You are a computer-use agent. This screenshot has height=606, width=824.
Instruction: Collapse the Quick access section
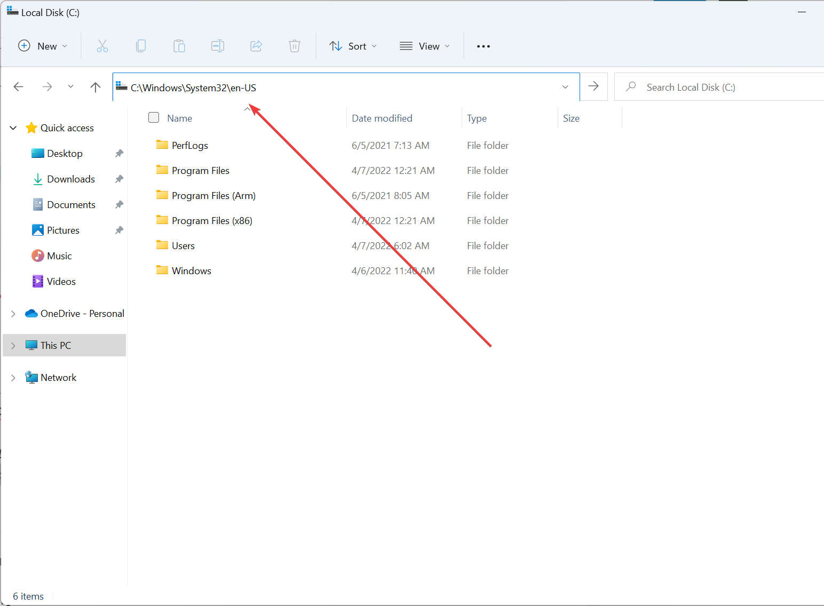point(13,127)
